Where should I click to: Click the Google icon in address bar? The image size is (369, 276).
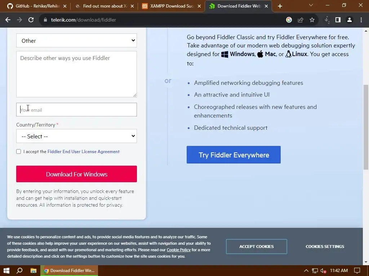click(289, 20)
